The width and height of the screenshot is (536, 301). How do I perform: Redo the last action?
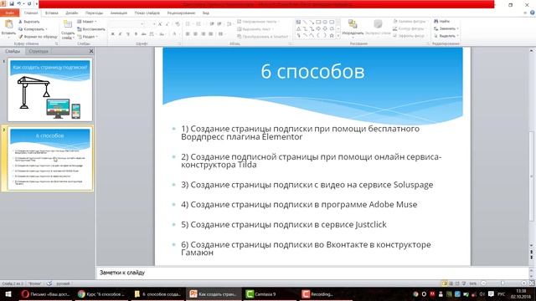point(29,3)
